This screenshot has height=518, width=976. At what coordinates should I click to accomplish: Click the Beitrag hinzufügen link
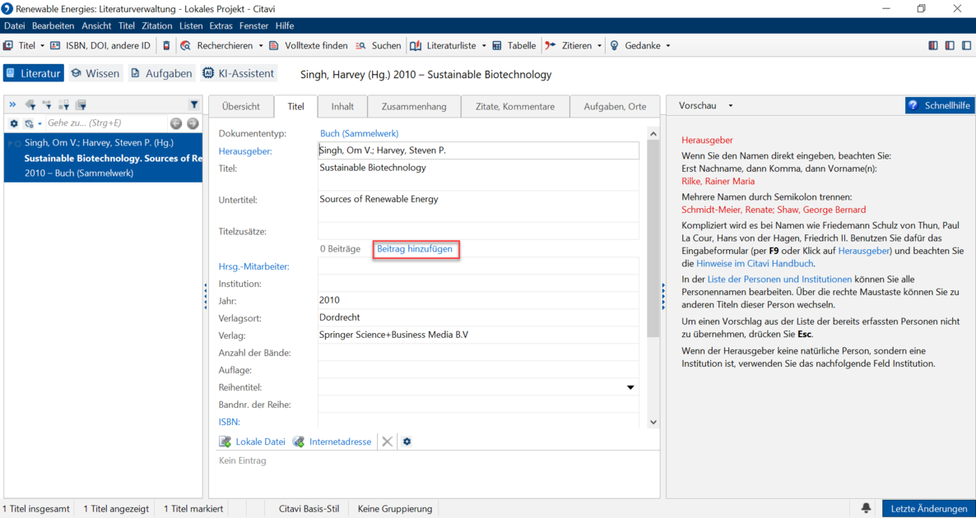pos(415,249)
